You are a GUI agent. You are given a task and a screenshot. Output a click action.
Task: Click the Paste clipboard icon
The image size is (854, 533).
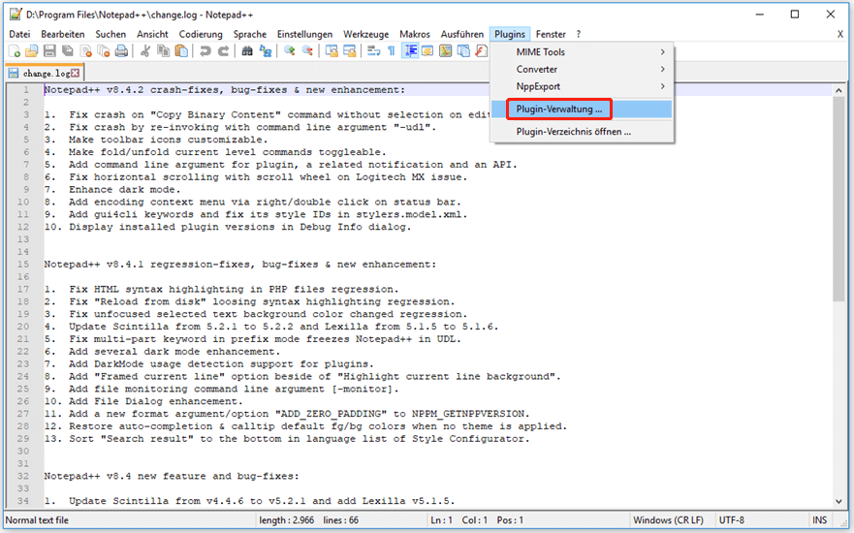point(181,51)
